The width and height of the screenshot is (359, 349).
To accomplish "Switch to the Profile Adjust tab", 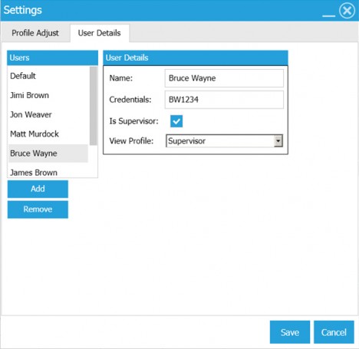I will [35, 33].
